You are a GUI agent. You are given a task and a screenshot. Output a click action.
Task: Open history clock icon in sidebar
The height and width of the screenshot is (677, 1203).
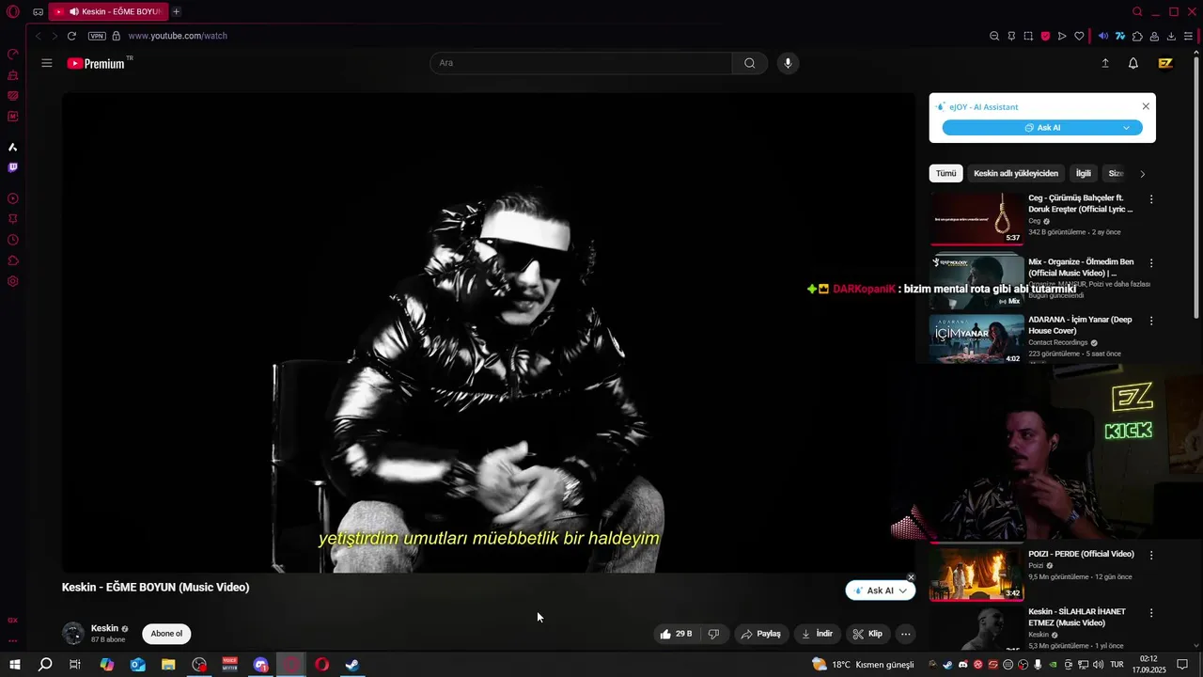point(12,240)
